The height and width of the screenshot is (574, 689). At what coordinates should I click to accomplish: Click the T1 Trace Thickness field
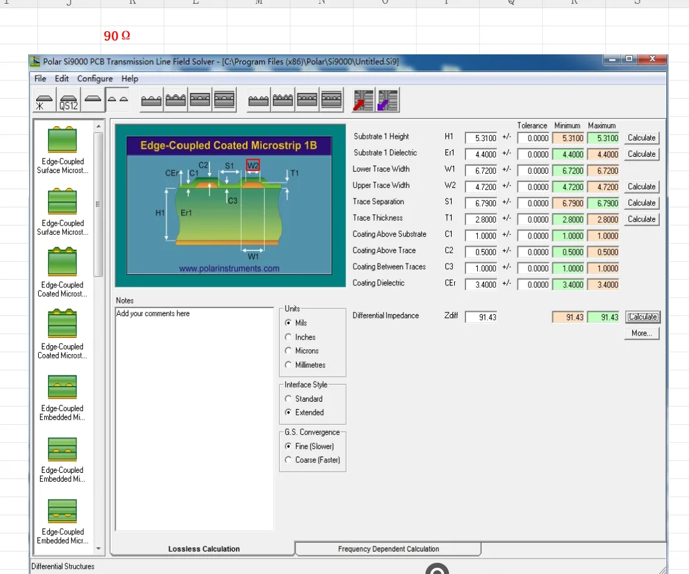[x=481, y=219]
